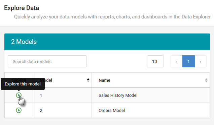Image resolution: width=214 pixels, height=125 pixels.
Task: Click model number 1 cell
Action: point(62,95)
